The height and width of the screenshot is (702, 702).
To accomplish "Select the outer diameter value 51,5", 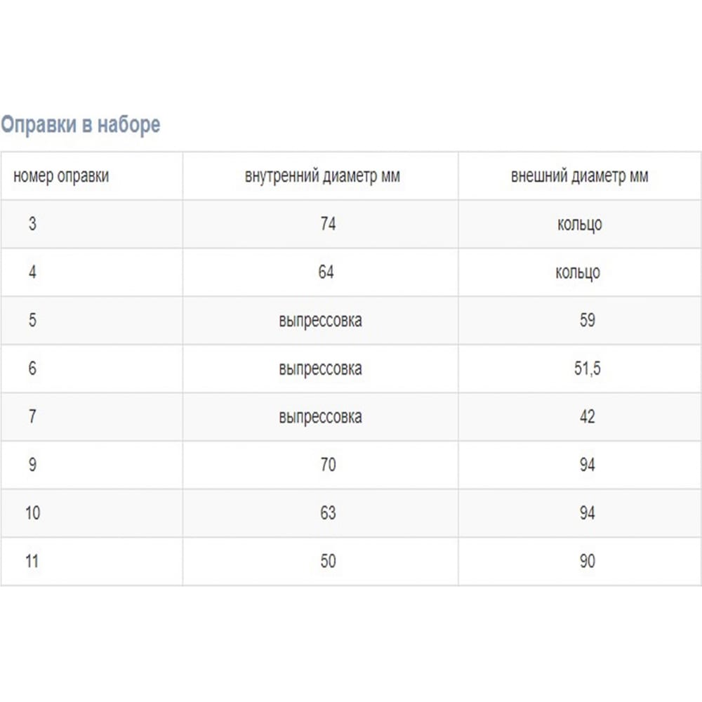I will tap(587, 369).
